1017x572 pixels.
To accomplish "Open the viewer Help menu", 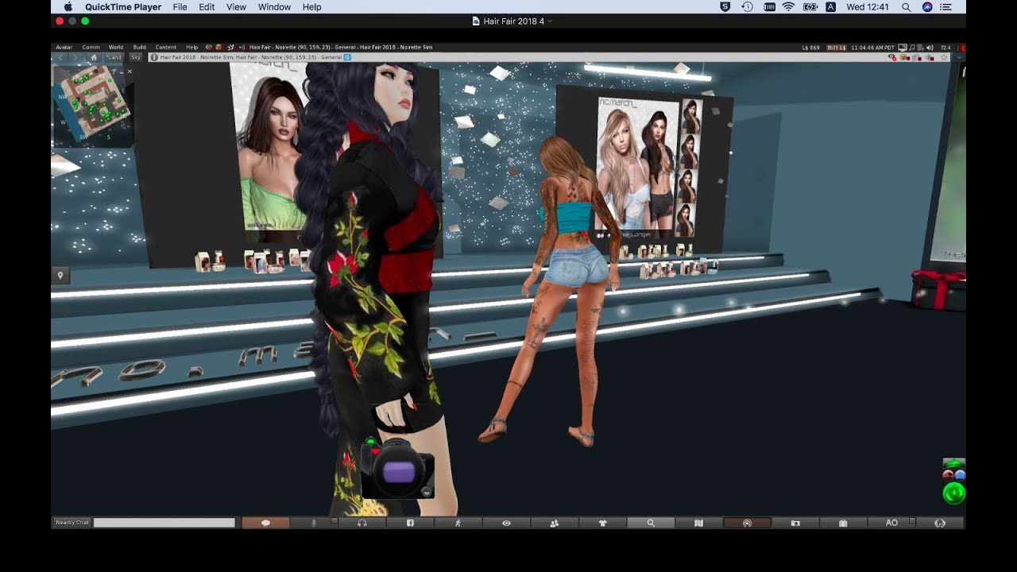I will coord(191,48).
